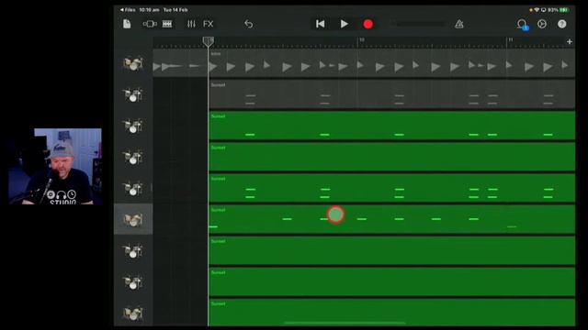The image size is (588, 330).
Task: Select green region on fifth track
Action: 391,188
